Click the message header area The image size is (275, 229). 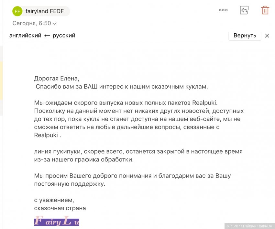[97, 11]
